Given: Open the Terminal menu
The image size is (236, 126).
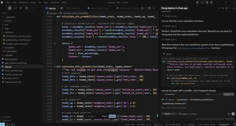Looking at the screenshot, I should (x=55, y=2).
